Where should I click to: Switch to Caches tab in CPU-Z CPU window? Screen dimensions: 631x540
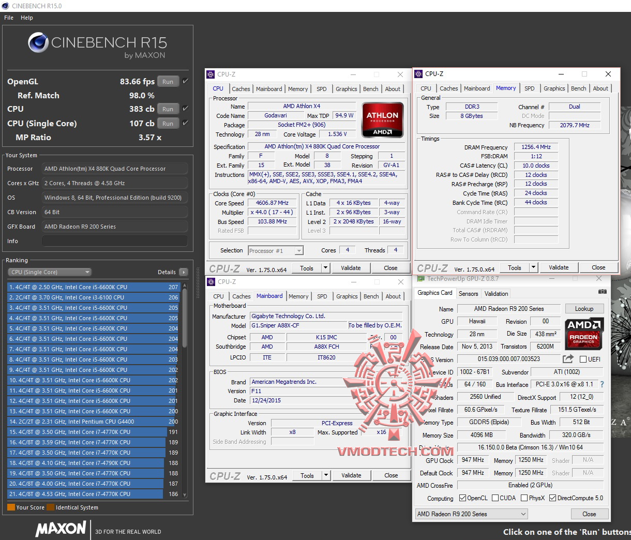[241, 89]
